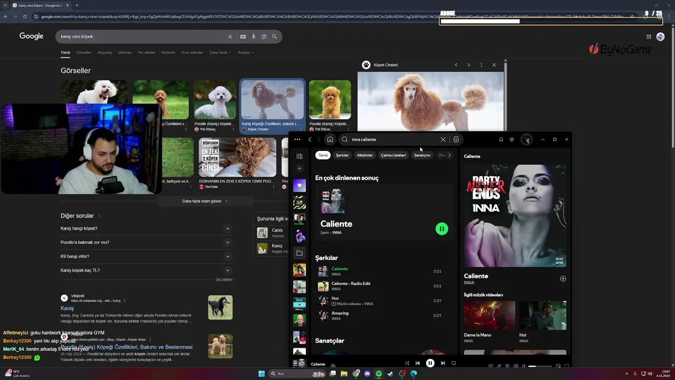The width and height of the screenshot is (675, 380).
Task: Open Liked Songs heart playlist
Action: [300, 185]
